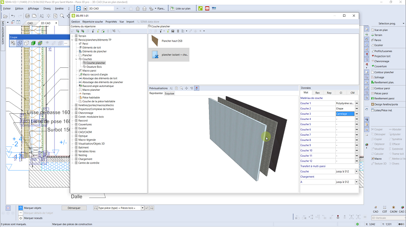This screenshot has width=406, height=227.
Task: Switch to the Esquisse tab
Action: [x=169, y=94]
